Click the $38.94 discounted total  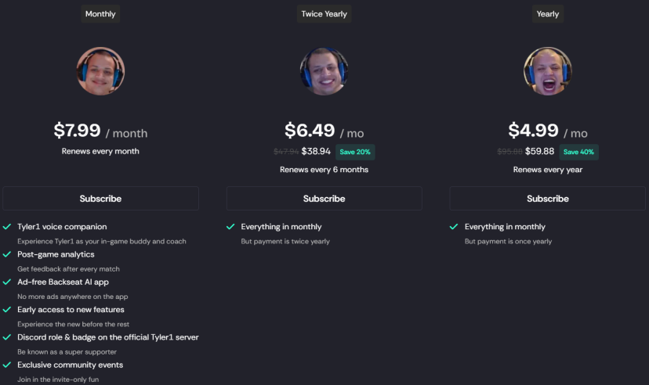[x=316, y=152]
